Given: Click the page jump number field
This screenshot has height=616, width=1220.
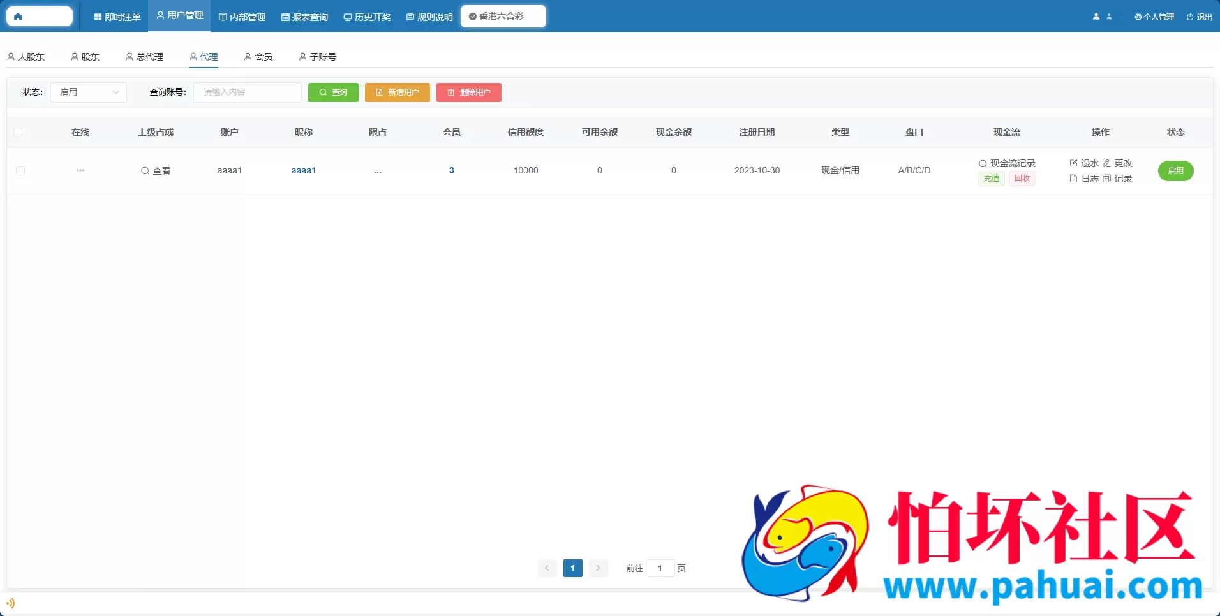Looking at the screenshot, I should click(x=660, y=568).
